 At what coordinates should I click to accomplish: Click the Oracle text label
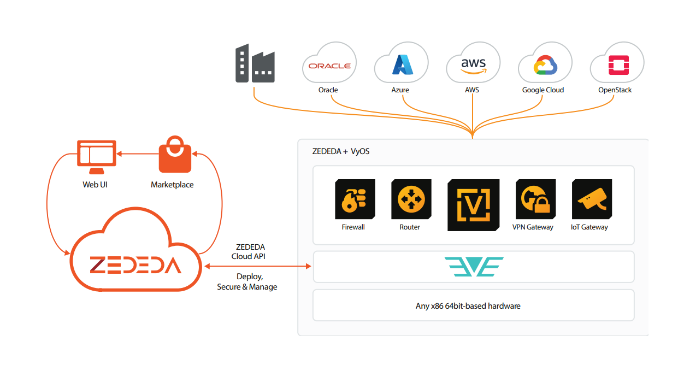[x=328, y=90]
